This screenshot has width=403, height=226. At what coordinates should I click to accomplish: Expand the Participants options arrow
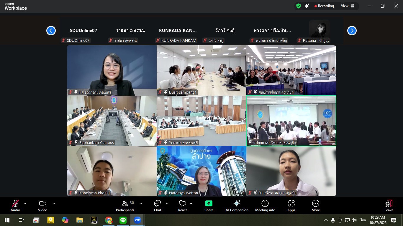141,203
